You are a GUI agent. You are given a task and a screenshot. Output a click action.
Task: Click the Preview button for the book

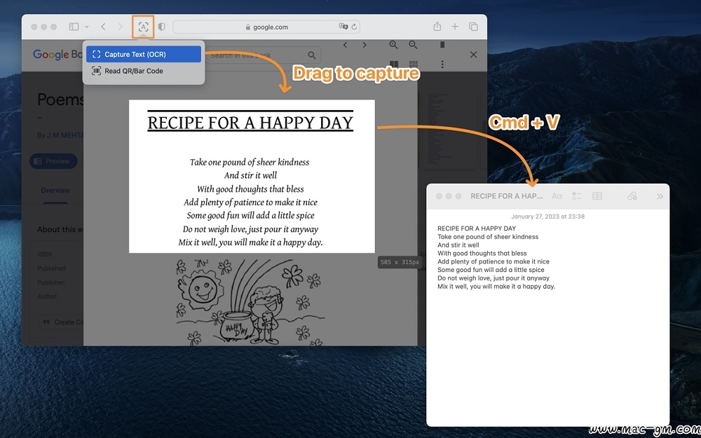click(53, 161)
